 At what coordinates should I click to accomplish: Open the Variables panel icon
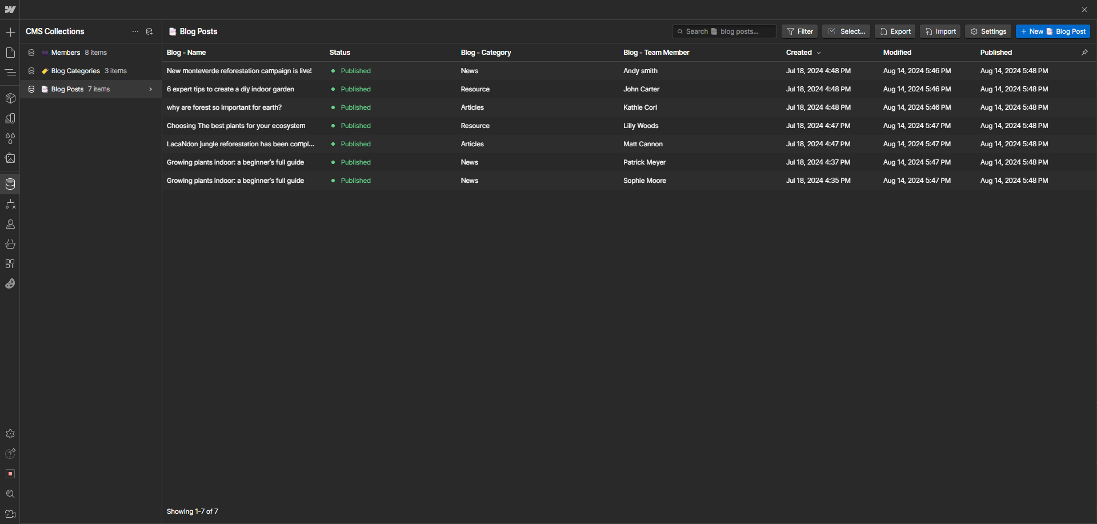pos(10,118)
